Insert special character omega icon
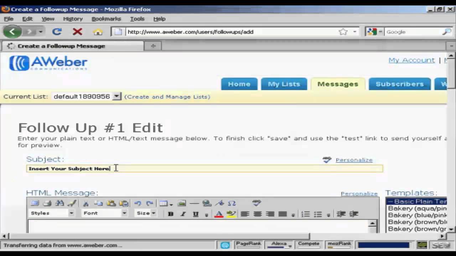456x256 pixels. pyautogui.click(x=232, y=203)
